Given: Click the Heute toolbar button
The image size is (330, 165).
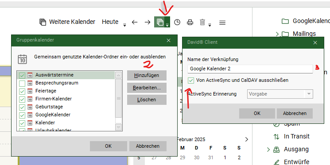Looking at the screenshot, I should [110, 22].
